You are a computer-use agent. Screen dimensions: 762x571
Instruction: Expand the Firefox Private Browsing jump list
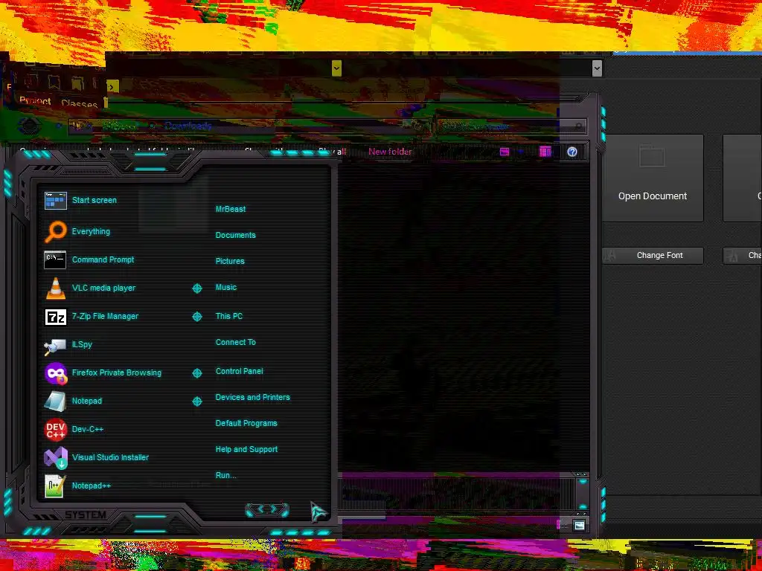[x=196, y=373]
